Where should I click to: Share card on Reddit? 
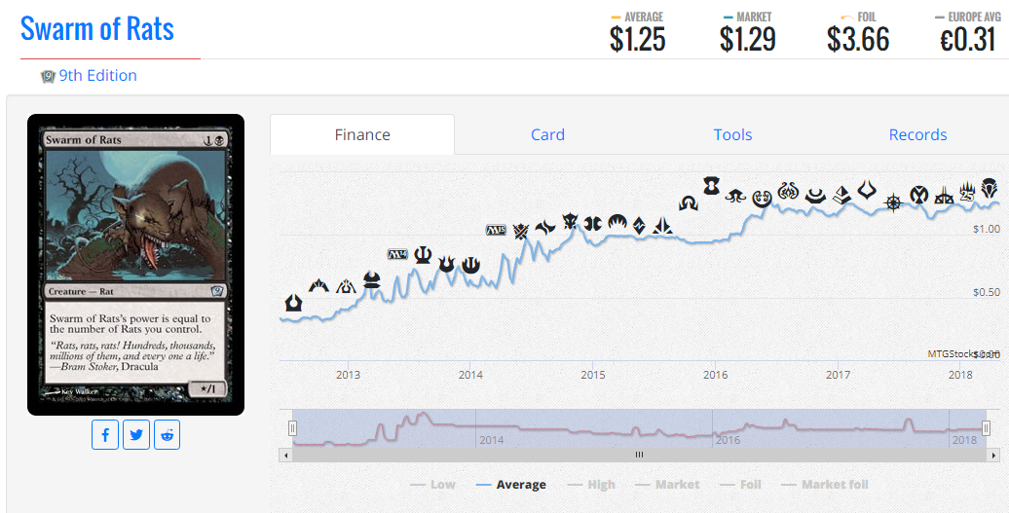point(168,435)
